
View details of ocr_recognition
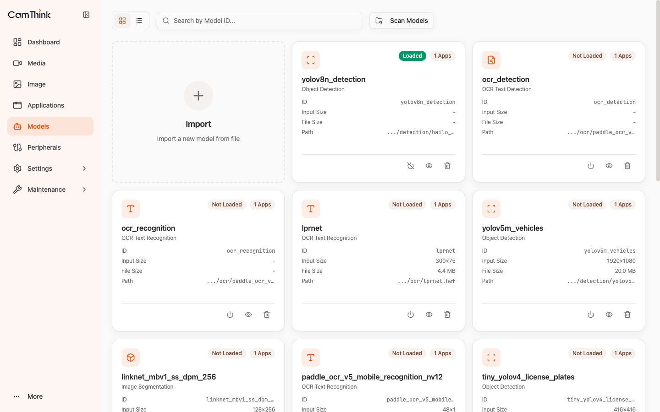[x=248, y=314]
